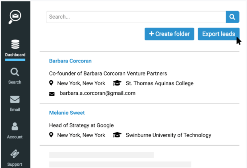The image size is (247, 168).
Task: Focus the Search text field
Action: point(136,17)
